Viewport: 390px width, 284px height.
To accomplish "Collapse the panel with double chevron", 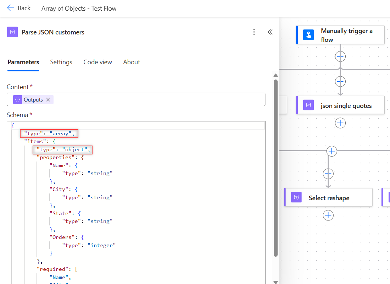I will click(x=270, y=32).
